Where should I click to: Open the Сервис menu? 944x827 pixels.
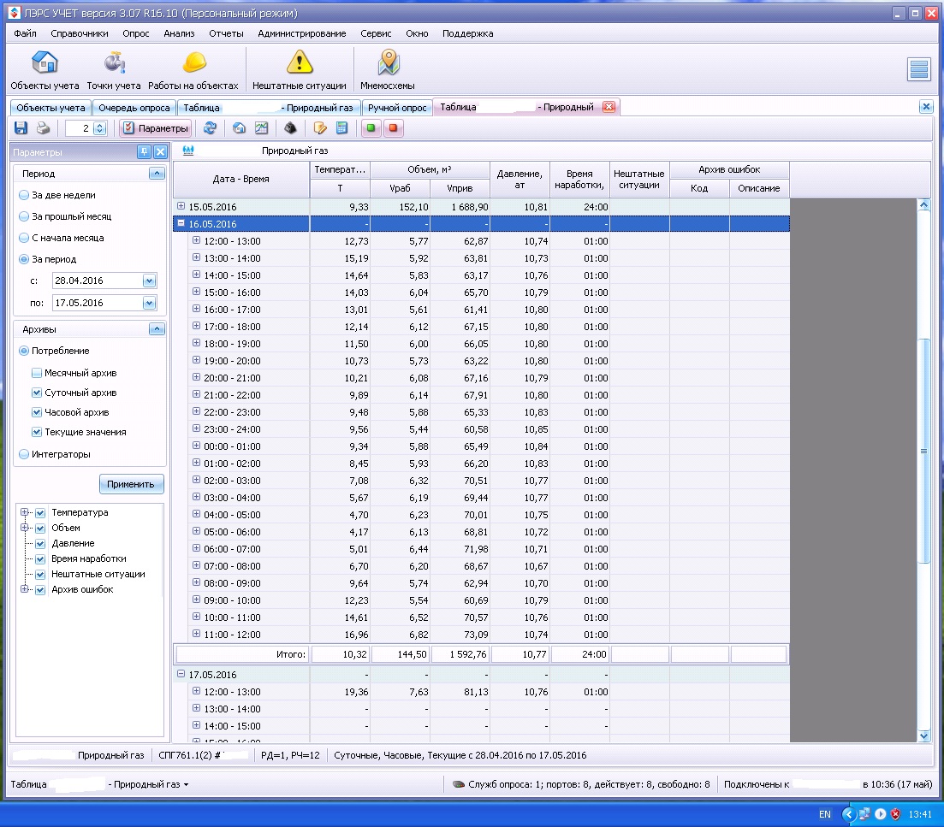[x=376, y=33]
